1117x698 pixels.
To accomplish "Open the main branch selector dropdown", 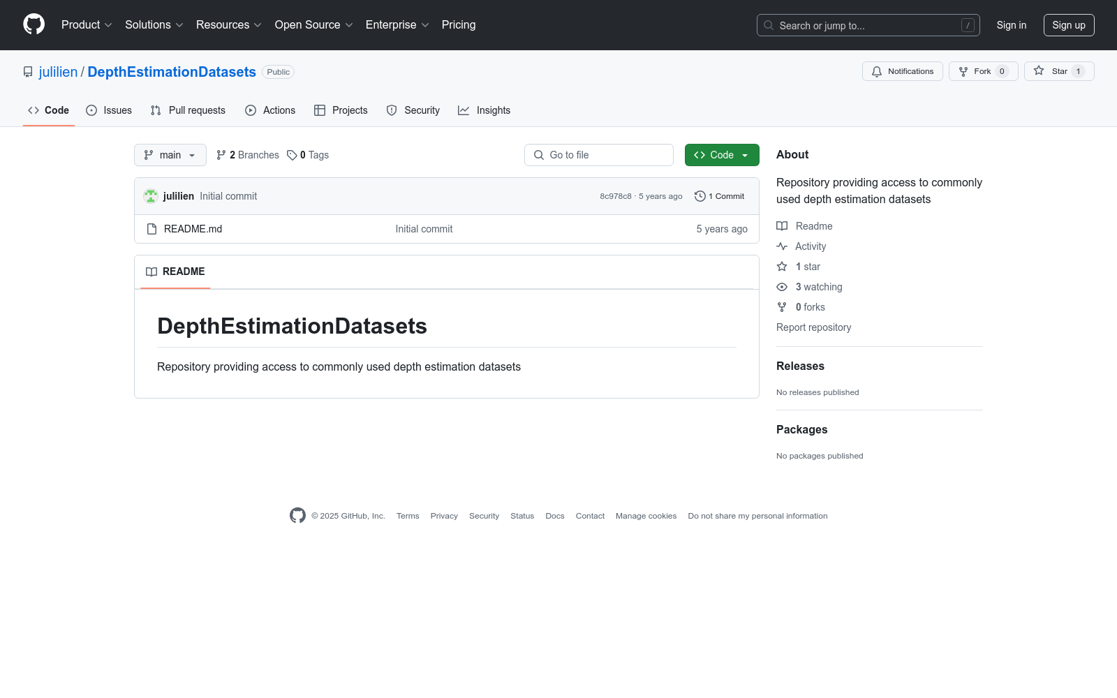I will pyautogui.click(x=170, y=155).
